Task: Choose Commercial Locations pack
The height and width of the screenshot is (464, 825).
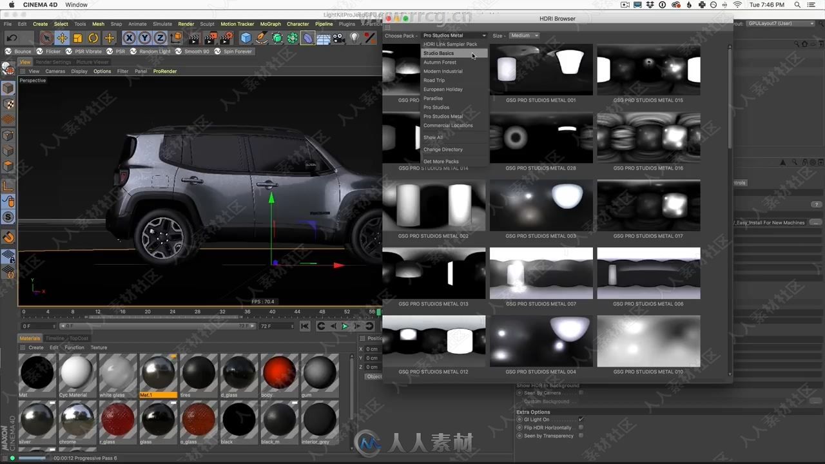Action: 454,126
